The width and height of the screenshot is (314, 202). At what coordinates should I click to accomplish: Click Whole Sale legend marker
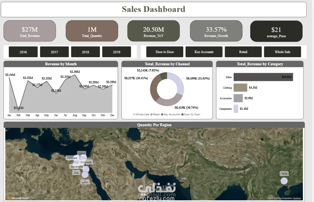[134, 114]
